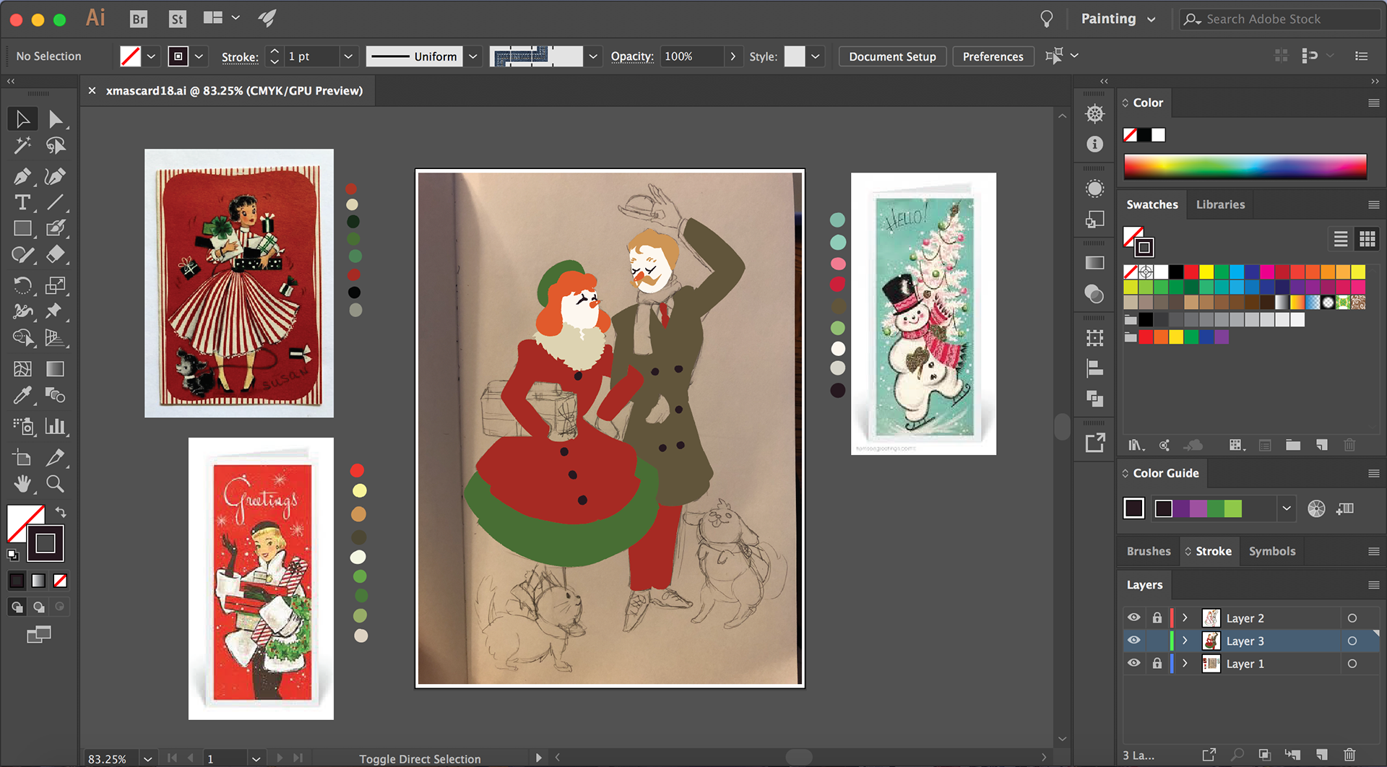Viewport: 1387px width, 767px height.
Task: Switch swatches to thumbnail grid view
Action: tap(1367, 239)
